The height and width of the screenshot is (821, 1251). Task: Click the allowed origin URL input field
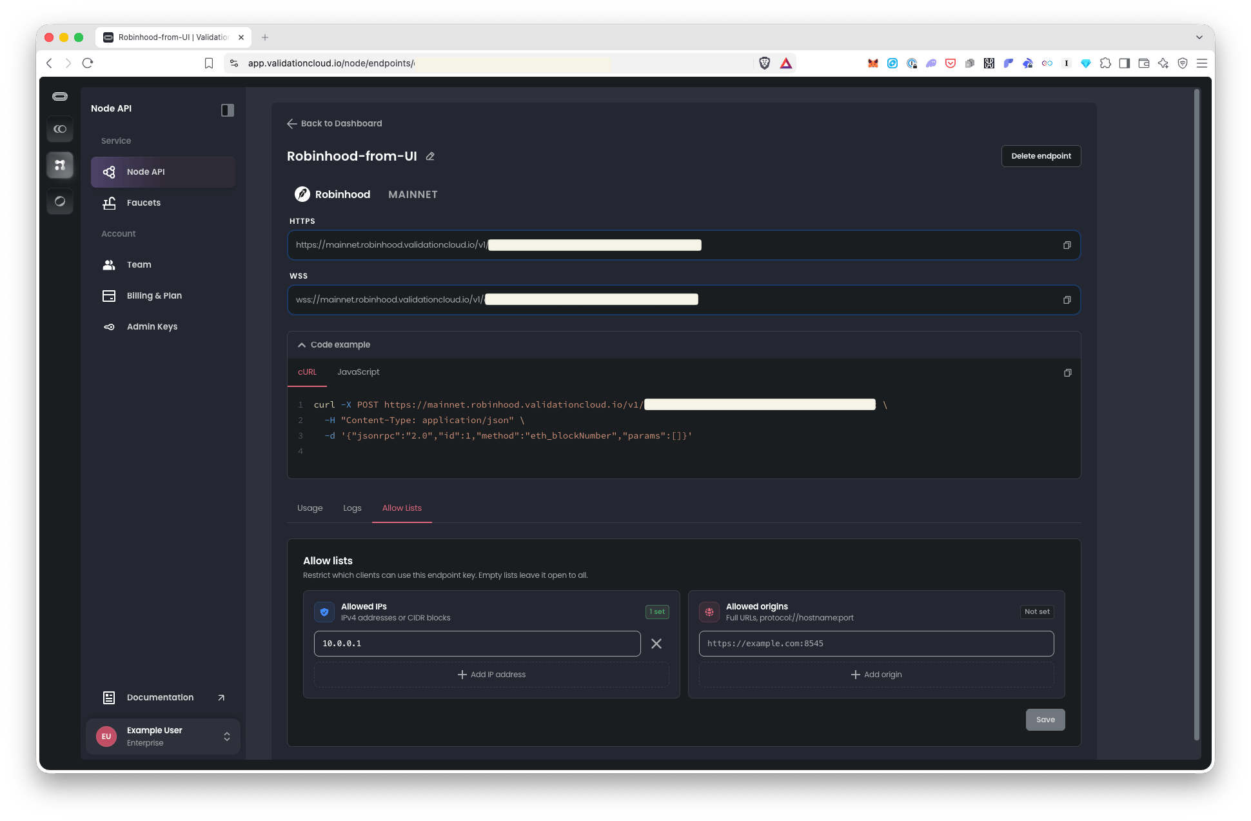tap(876, 644)
